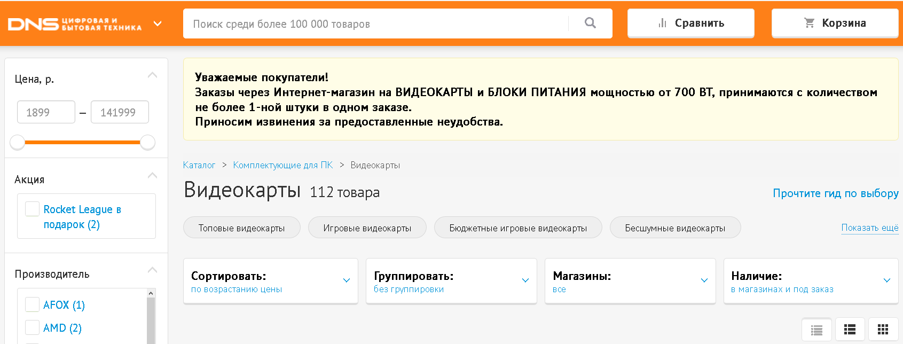Switch to compact list view icon
This screenshot has height=344, width=903.
tap(850, 330)
